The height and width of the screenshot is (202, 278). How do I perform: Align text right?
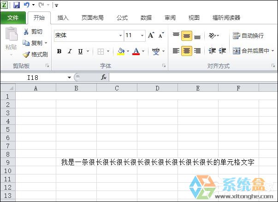[197, 51]
